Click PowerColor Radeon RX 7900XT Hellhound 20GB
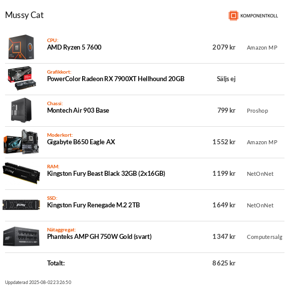The height and width of the screenshot is (289, 289). click(116, 79)
